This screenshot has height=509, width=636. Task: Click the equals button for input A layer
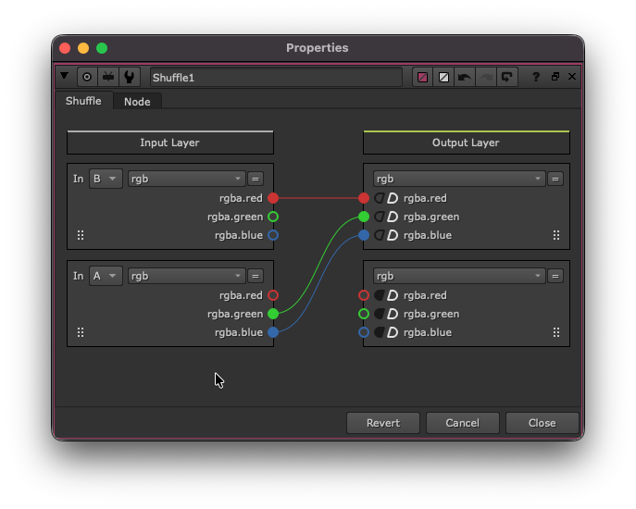256,276
